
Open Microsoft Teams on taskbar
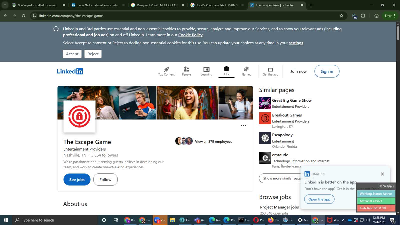(x=200, y=220)
